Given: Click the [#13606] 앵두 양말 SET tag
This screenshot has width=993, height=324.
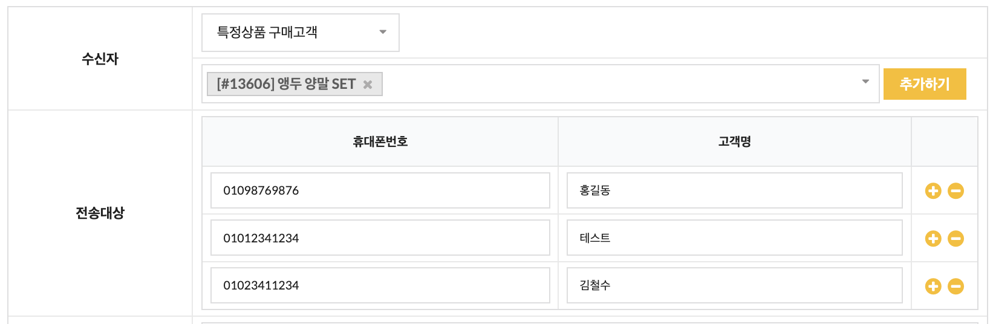Looking at the screenshot, I should point(286,84).
